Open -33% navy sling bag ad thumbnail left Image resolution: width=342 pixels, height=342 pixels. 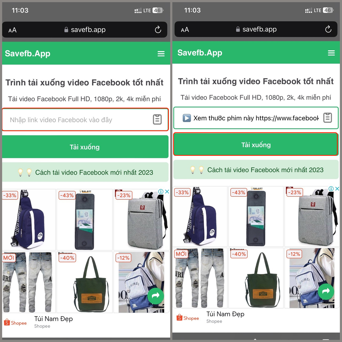click(x=29, y=220)
